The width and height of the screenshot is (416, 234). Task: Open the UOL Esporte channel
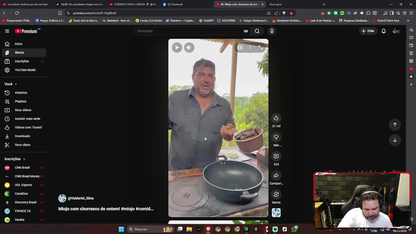click(x=24, y=185)
